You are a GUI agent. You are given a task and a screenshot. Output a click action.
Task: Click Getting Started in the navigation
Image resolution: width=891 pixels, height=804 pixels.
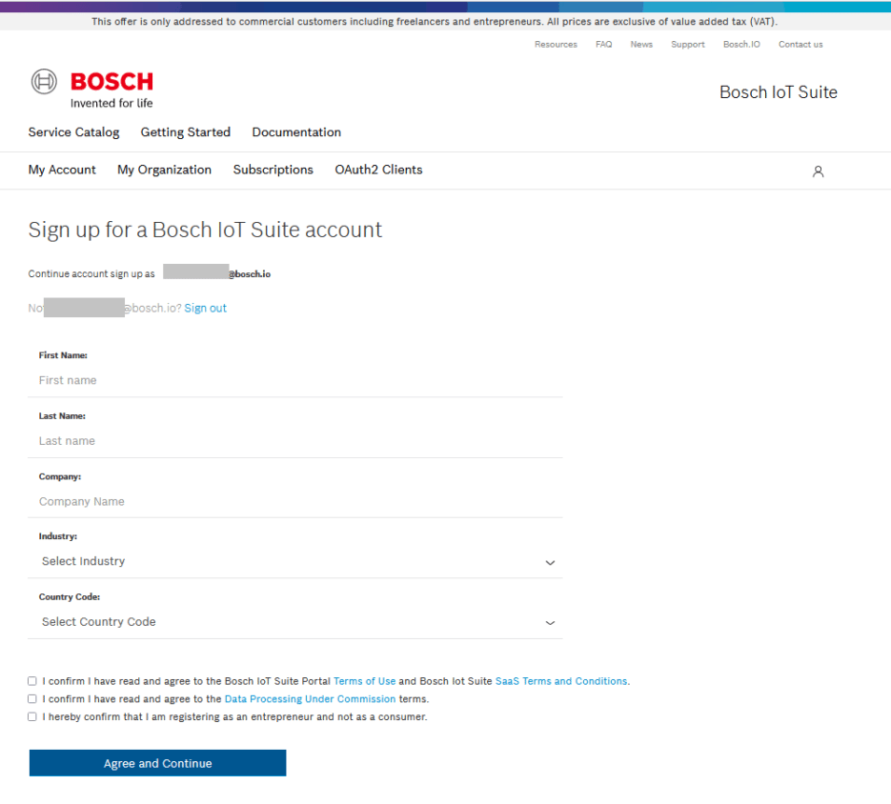[x=185, y=132]
